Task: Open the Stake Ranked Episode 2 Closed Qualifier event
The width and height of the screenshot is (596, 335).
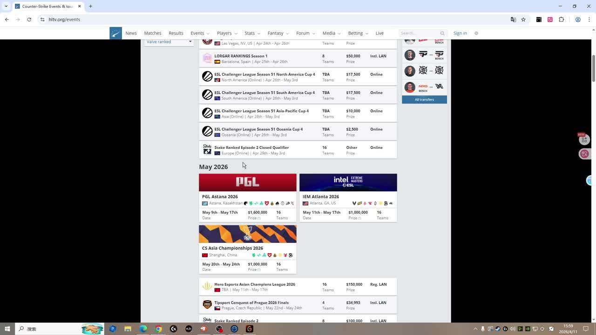Action: pos(251,147)
